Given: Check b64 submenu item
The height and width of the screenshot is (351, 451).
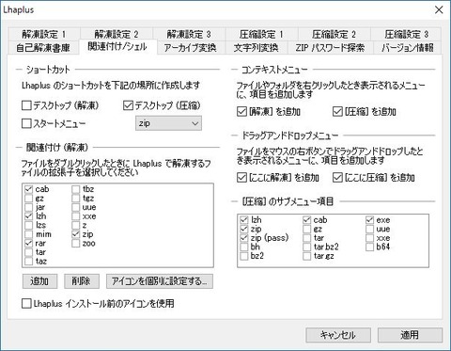Looking at the screenshot, I should tap(370, 247).
